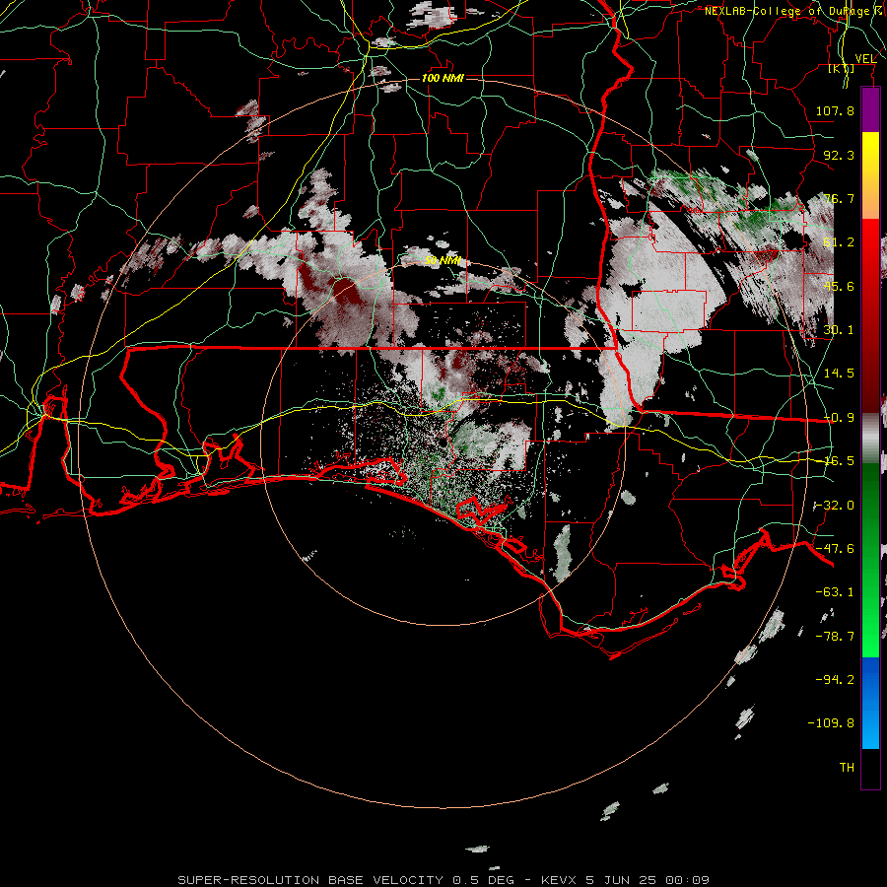Image resolution: width=887 pixels, height=887 pixels.
Task: Click the 61.2 legend value
Action: (839, 242)
